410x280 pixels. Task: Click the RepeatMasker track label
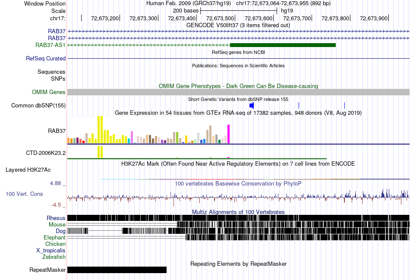point(47,270)
